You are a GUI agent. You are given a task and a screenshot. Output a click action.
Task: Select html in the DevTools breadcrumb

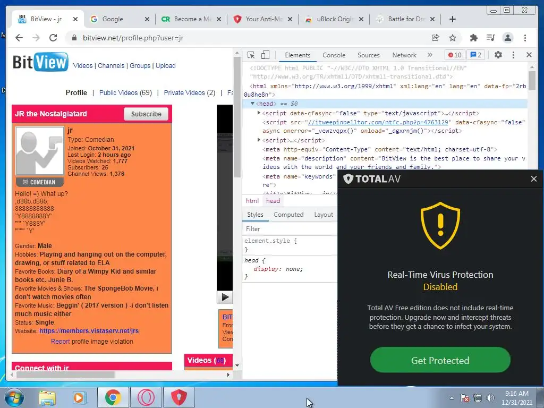click(252, 201)
